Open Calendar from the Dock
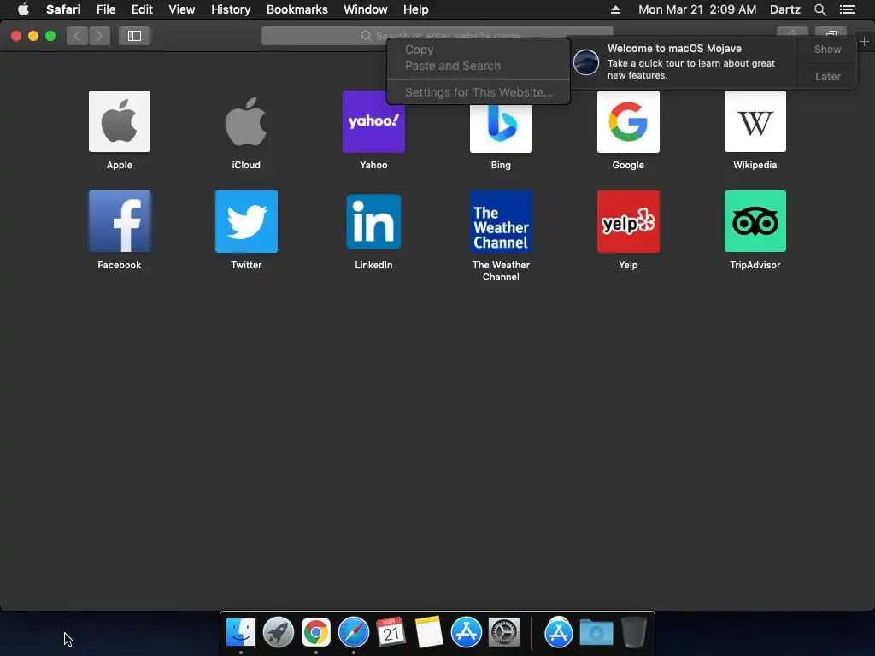The image size is (875, 656). point(391,633)
